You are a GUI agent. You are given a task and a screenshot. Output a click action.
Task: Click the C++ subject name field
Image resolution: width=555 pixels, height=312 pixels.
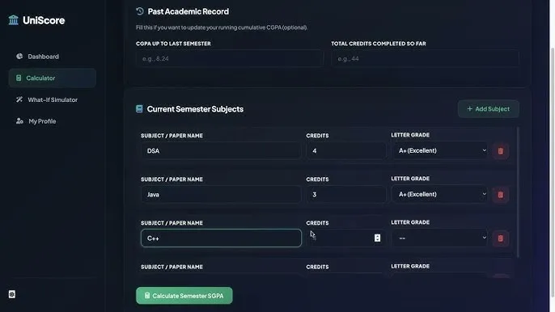pos(221,238)
